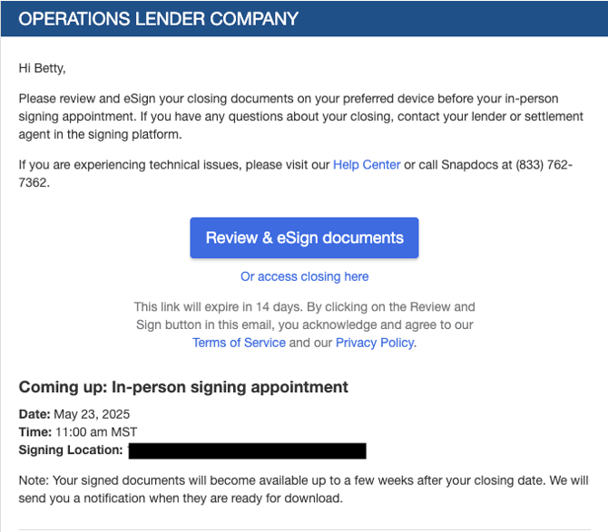Click the "link will expire in 14 days" notice
This screenshot has height=532, width=608.
[x=304, y=307]
